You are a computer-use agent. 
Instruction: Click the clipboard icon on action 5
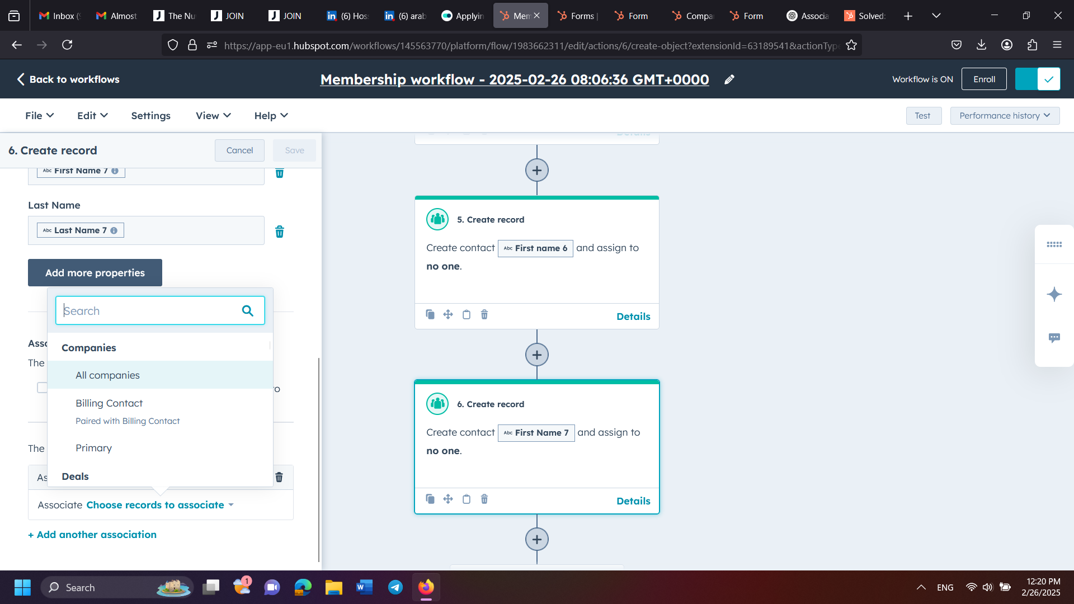tap(467, 314)
